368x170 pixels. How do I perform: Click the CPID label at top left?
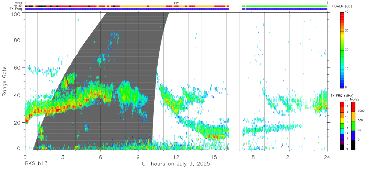click(x=19, y=3)
